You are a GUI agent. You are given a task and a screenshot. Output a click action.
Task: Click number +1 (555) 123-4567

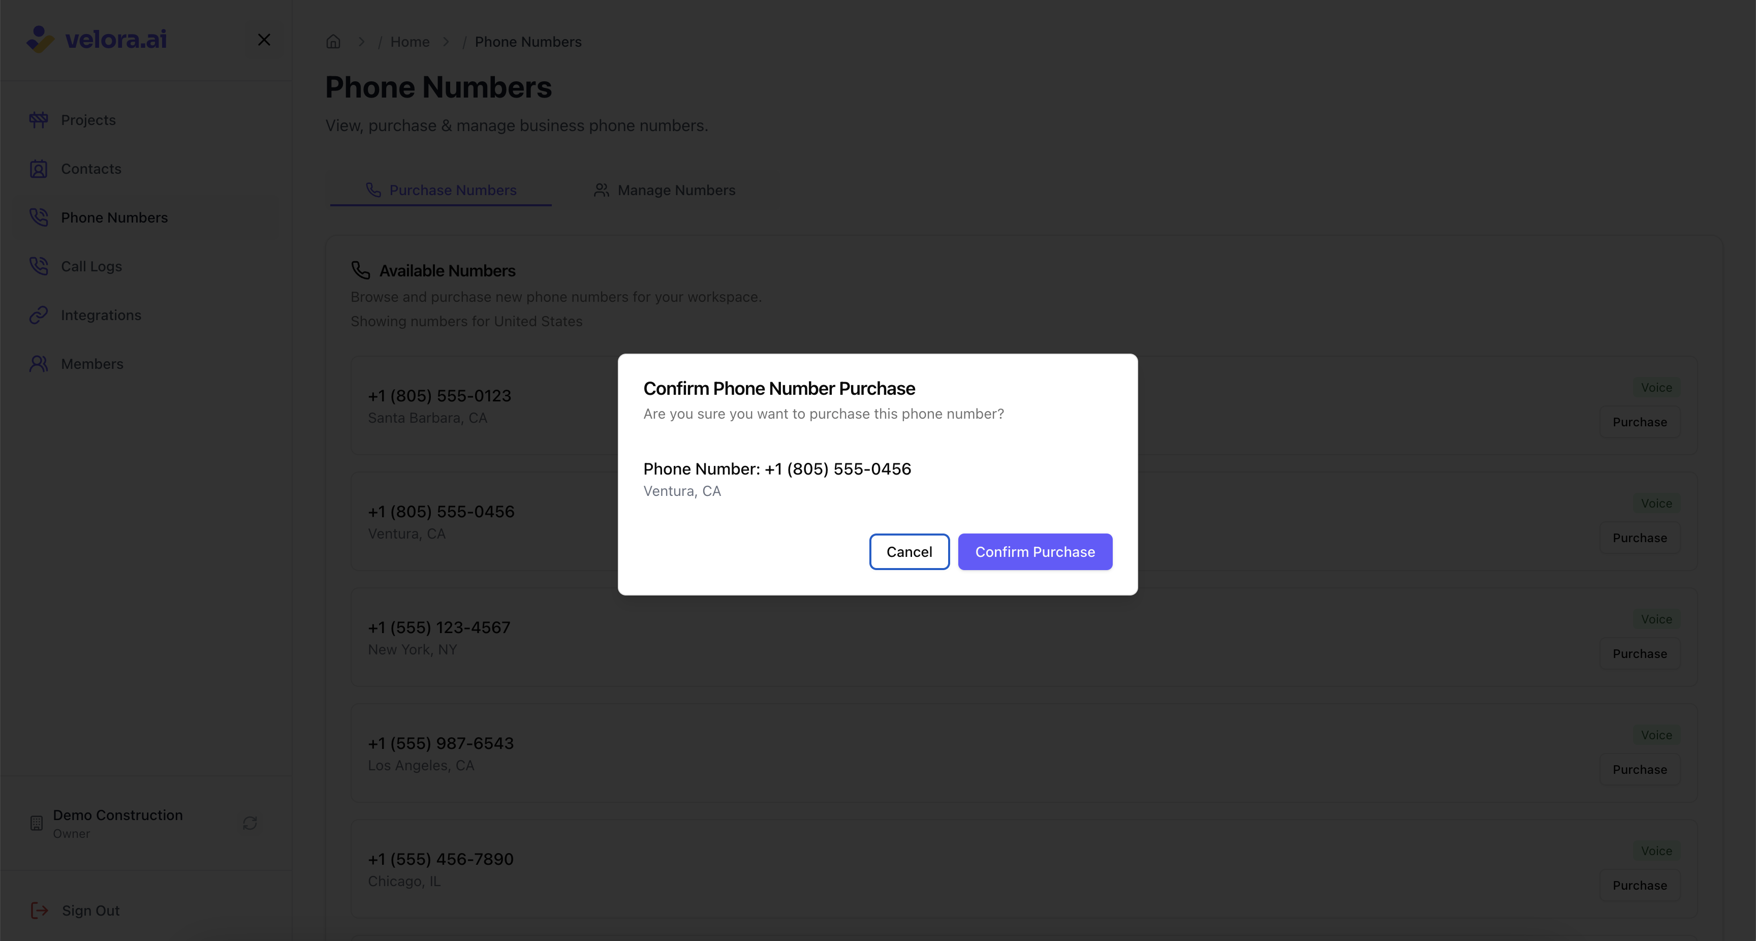[x=440, y=628]
